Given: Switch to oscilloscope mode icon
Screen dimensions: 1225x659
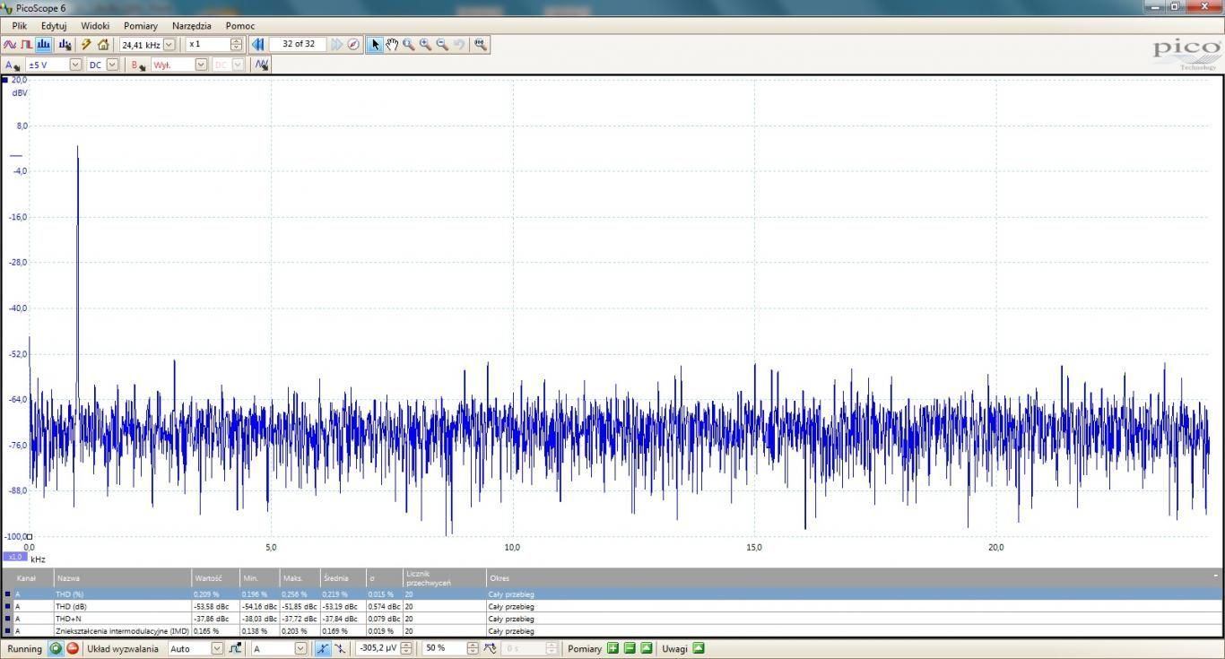Looking at the screenshot, I should click(x=10, y=44).
